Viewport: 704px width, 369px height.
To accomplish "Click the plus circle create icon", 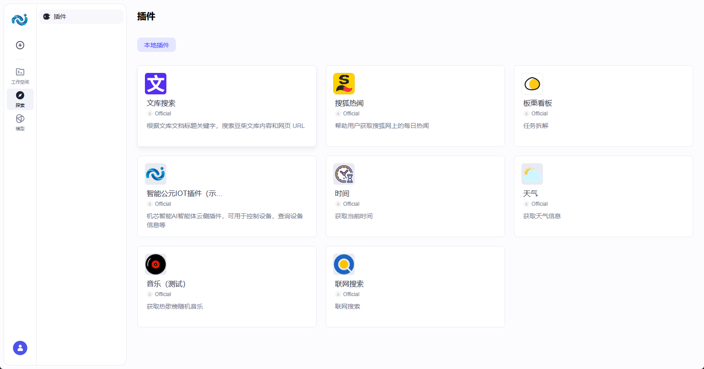I will click(20, 45).
